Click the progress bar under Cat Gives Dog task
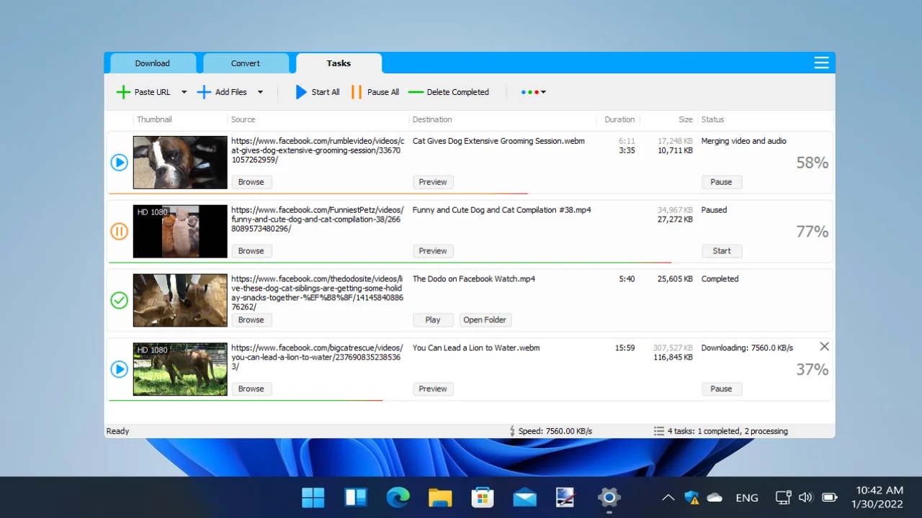 318,194
